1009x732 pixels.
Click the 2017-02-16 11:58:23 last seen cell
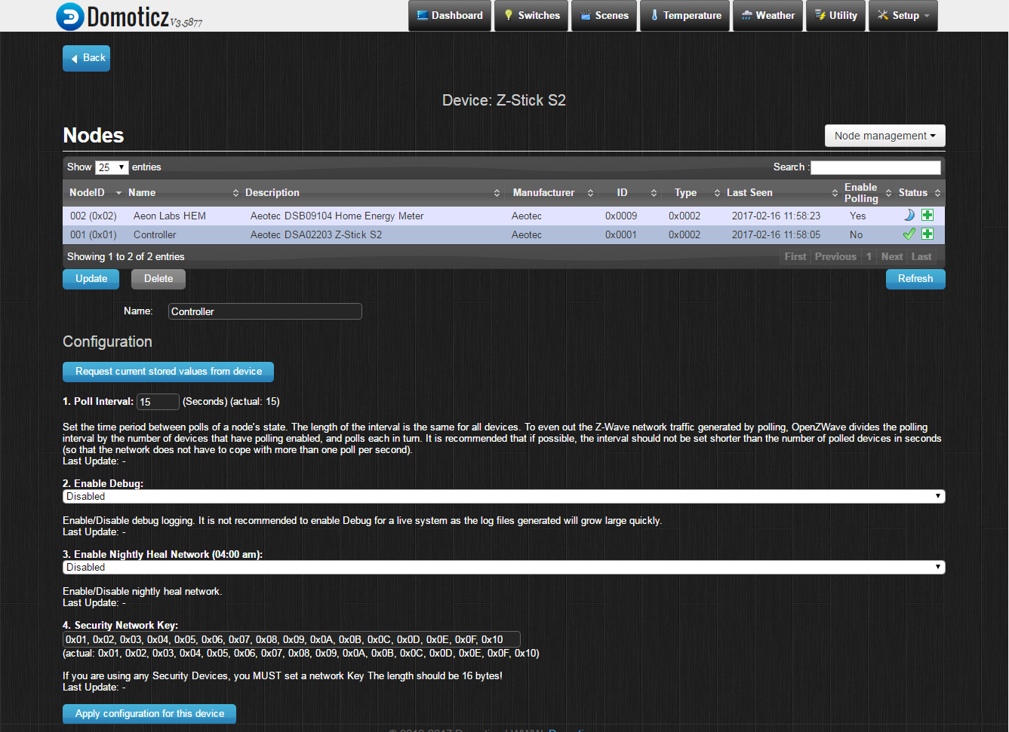[776, 216]
